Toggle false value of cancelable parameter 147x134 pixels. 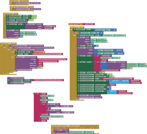pyautogui.click(x=40, y=68)
